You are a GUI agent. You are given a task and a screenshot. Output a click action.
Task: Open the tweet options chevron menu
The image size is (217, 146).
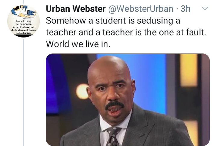(x=205, y=8)
